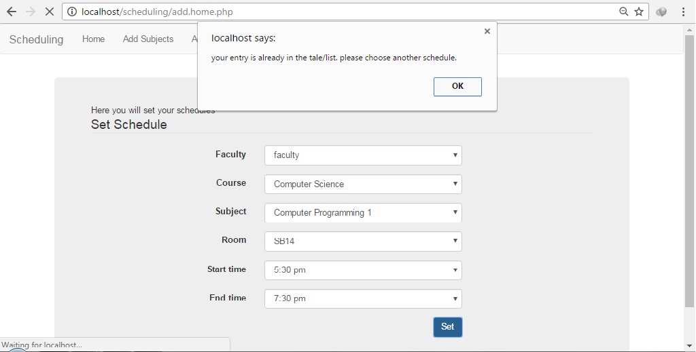Close the localhost alert dialog

point(487,31)
